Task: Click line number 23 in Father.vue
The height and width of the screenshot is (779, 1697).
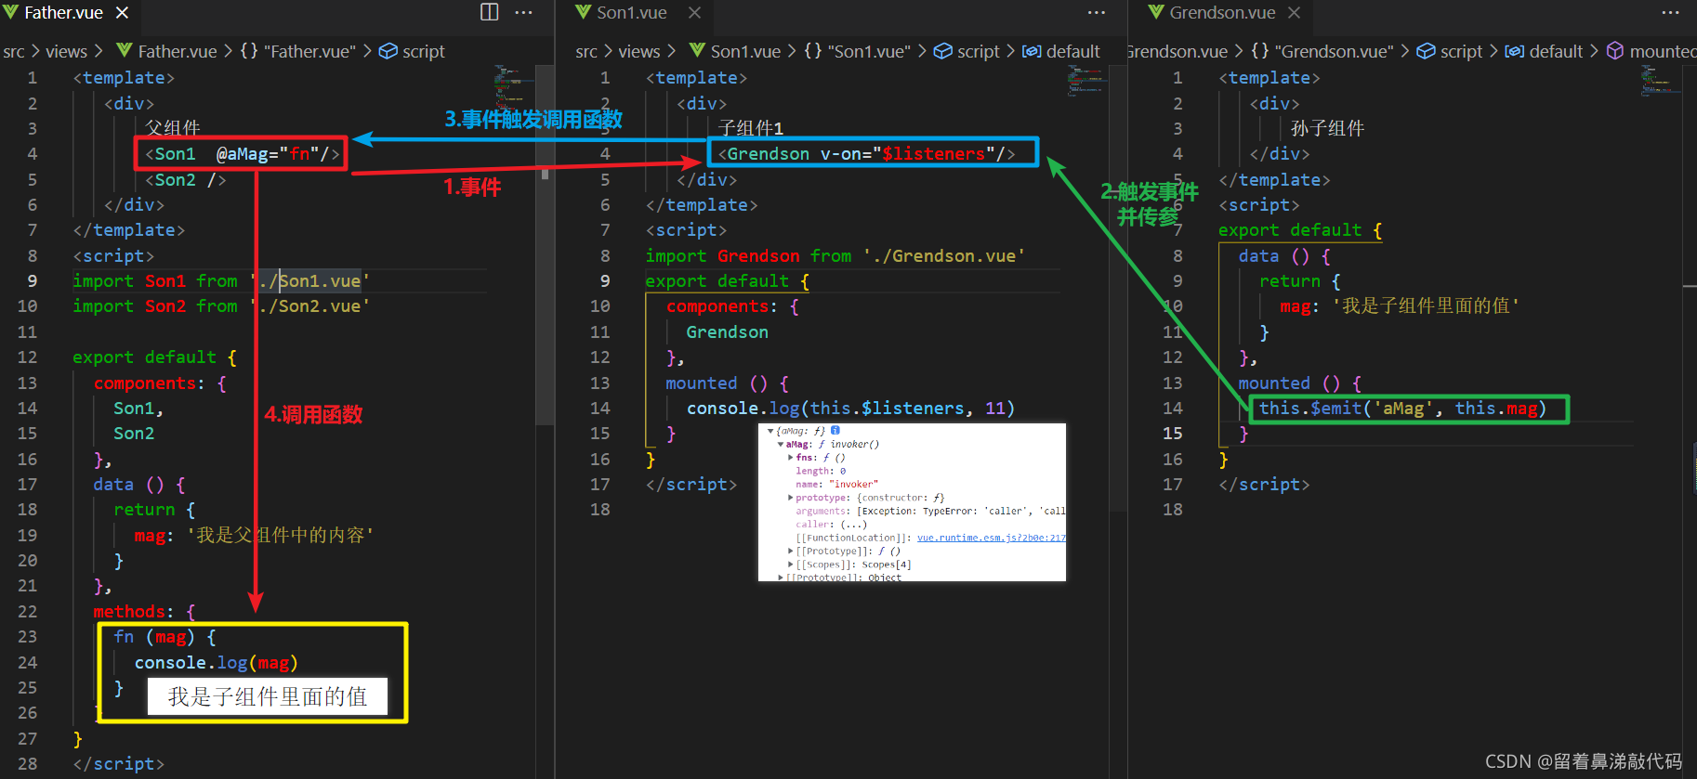Action: point(28,637)
